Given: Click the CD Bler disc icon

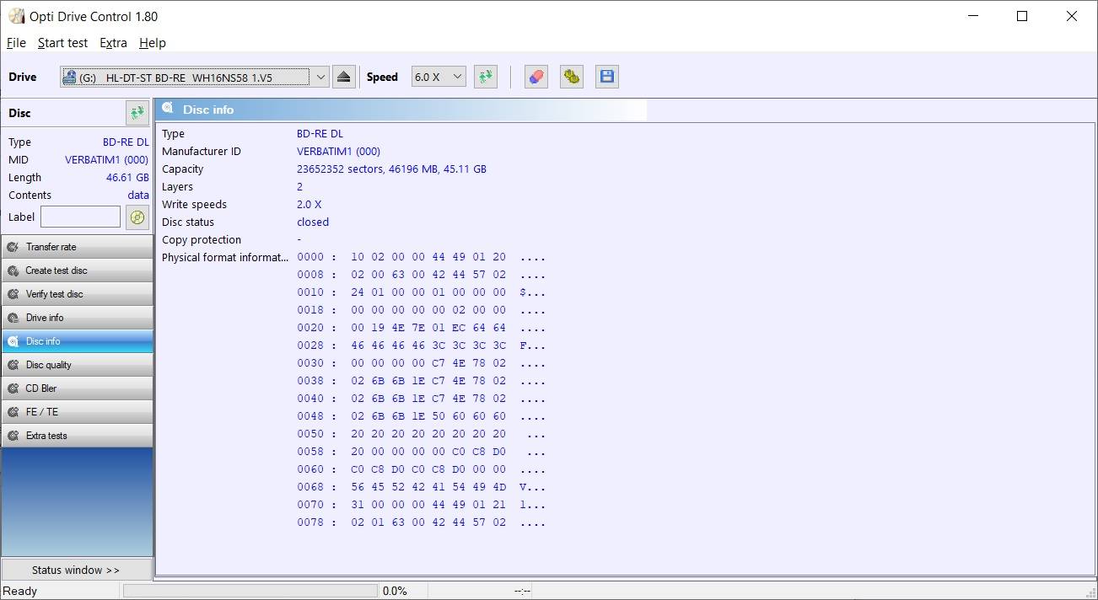Looking at the screenshot, I should pyautogui.click(x=13, y=388).
